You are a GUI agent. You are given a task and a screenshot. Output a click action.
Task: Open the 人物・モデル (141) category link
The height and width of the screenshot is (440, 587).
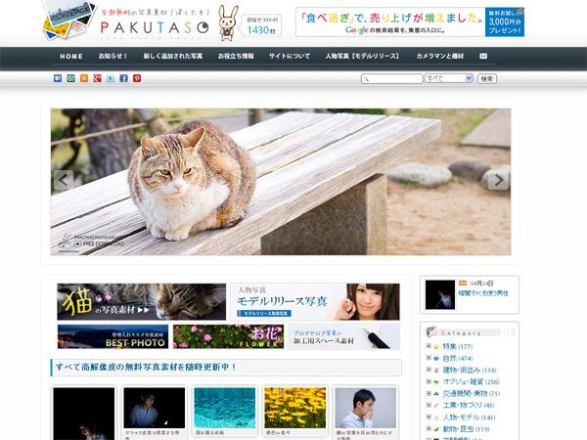(x=469, y=418)
